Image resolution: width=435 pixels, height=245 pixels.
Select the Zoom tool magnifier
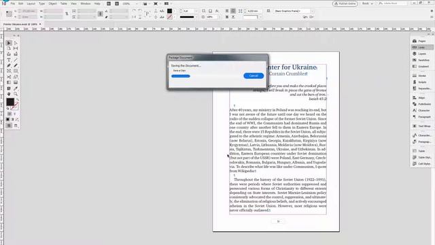pos(16,94)
